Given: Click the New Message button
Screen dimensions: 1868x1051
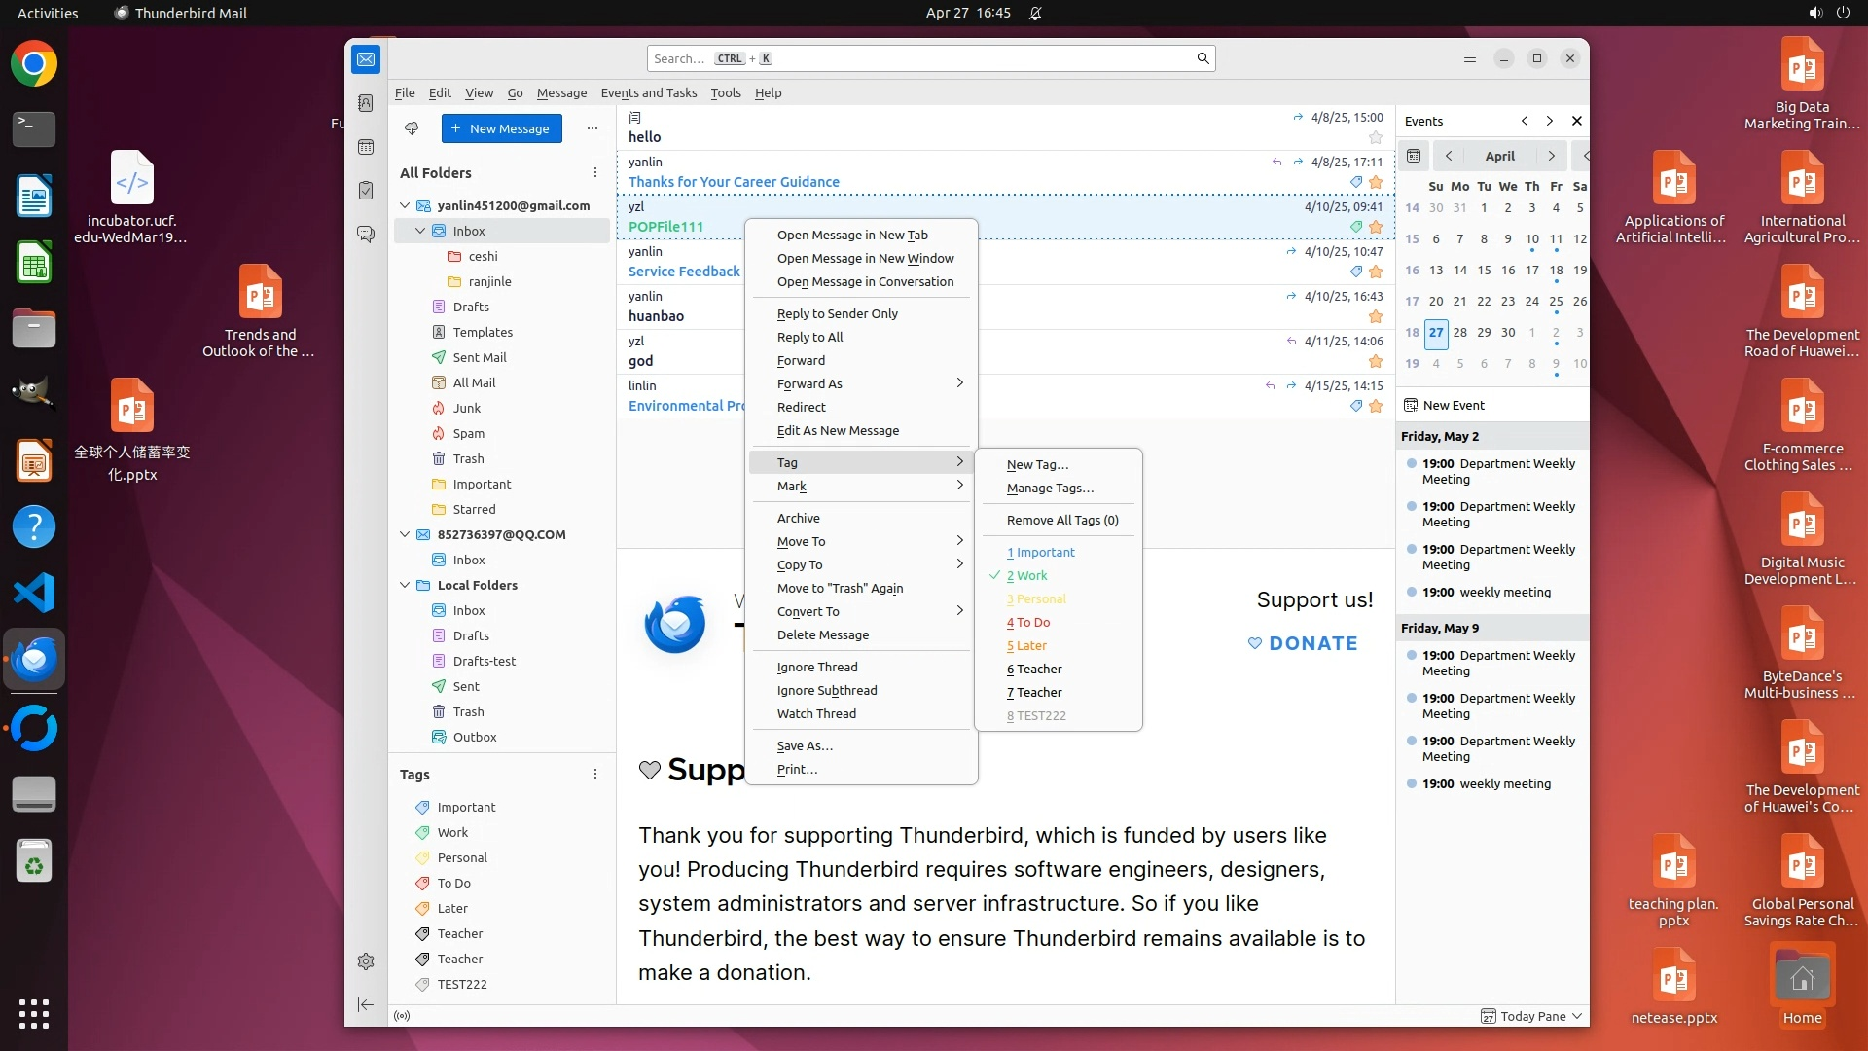Looking at the screenshot, I should pos(501,128).
